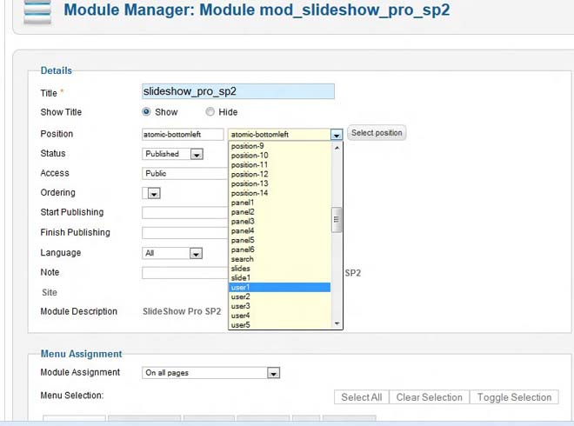
Task: Select the Hide radio button
Action: click(x=210, y=112)
